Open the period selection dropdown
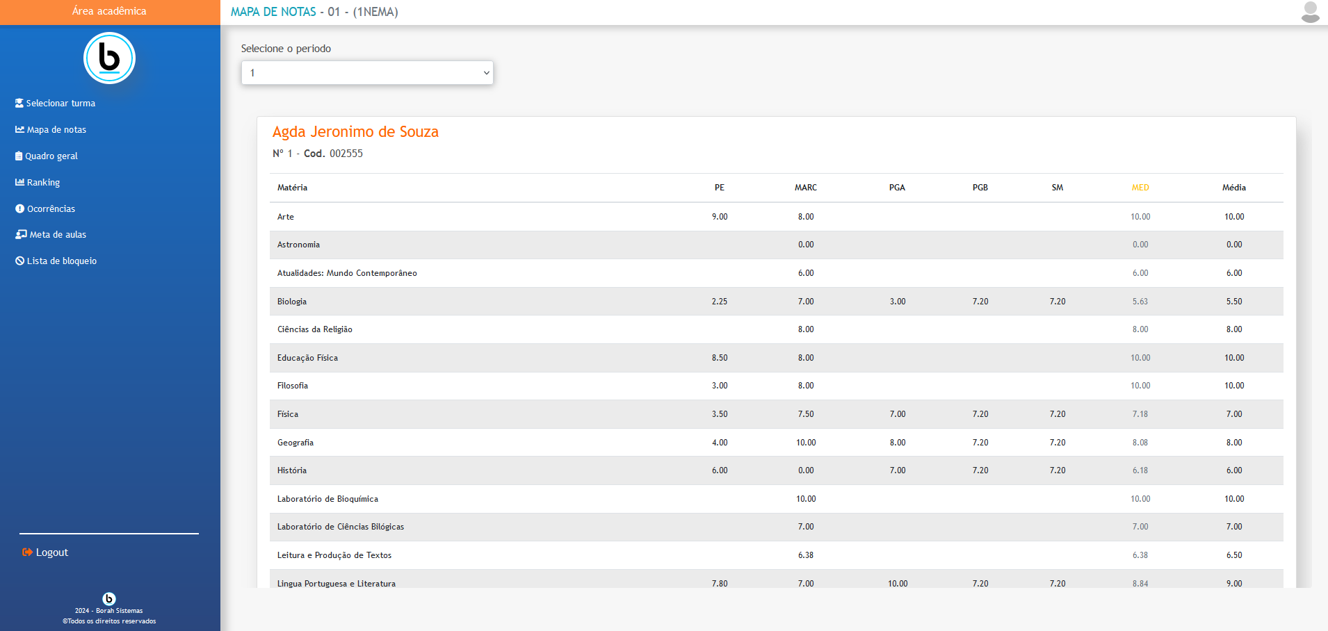This screenshot has width=1328, height=631. 367,72
